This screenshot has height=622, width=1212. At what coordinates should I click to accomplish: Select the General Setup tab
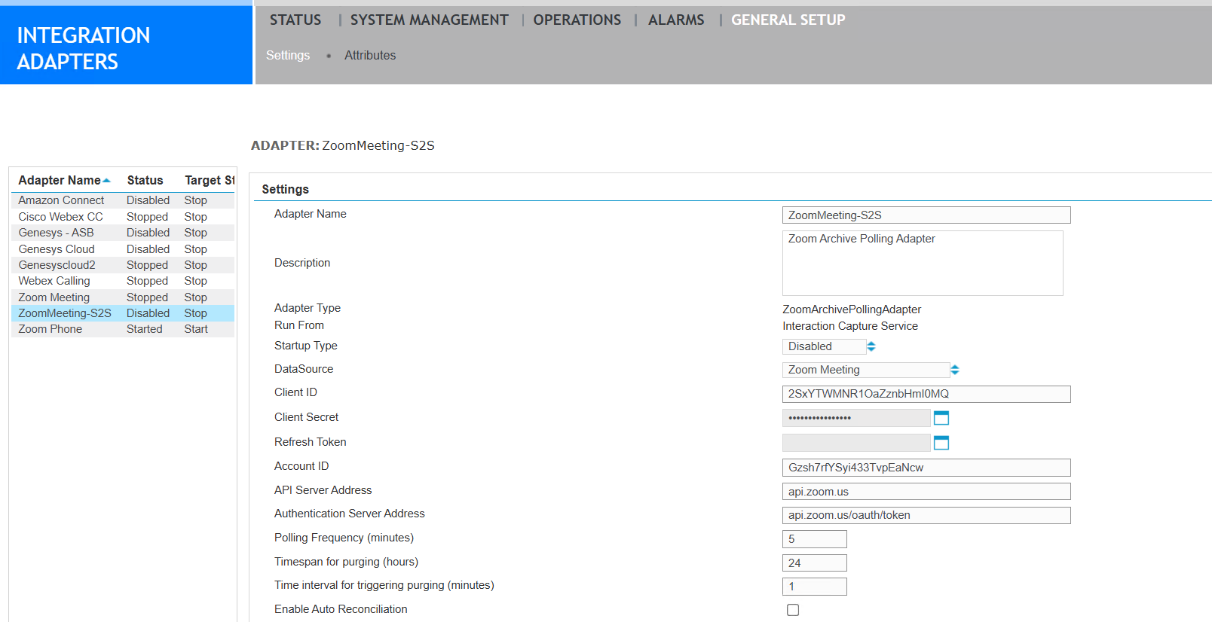click(x=788, y=20)
